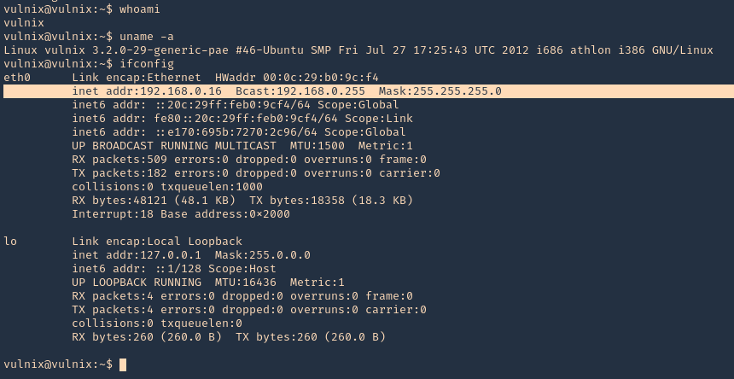
Task: Click the RX packets:509 line
Action: [x=249, y=160]
